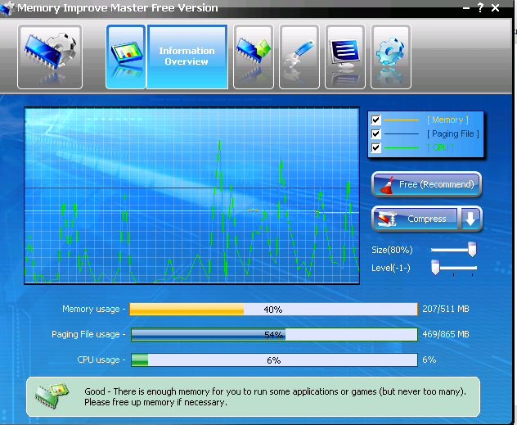The height and width of the screenshot is (425, 517).
Task: Click the 'CPU usage -' label
Action: 101,359
